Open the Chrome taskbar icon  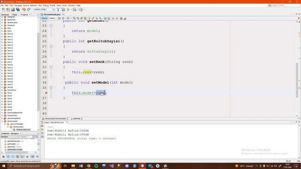tap(88, 166)
